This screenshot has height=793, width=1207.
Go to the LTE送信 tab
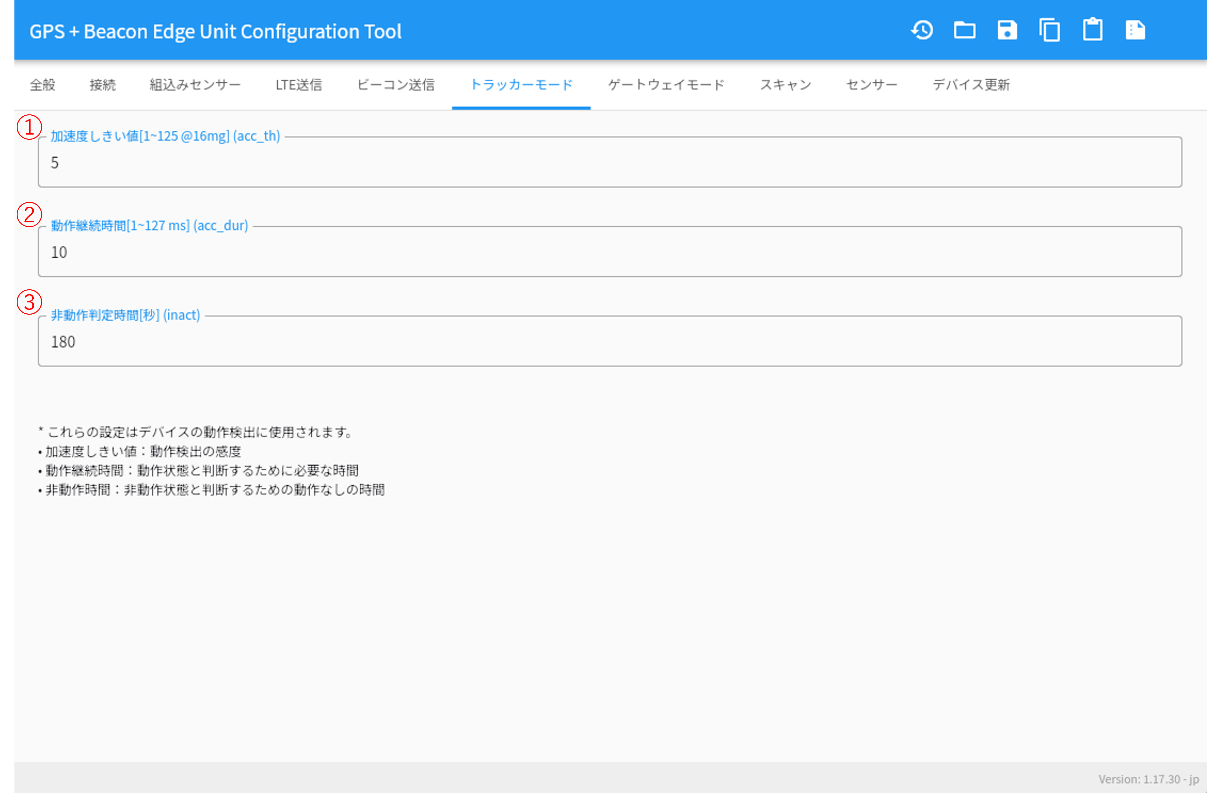[x=299, y=85]
